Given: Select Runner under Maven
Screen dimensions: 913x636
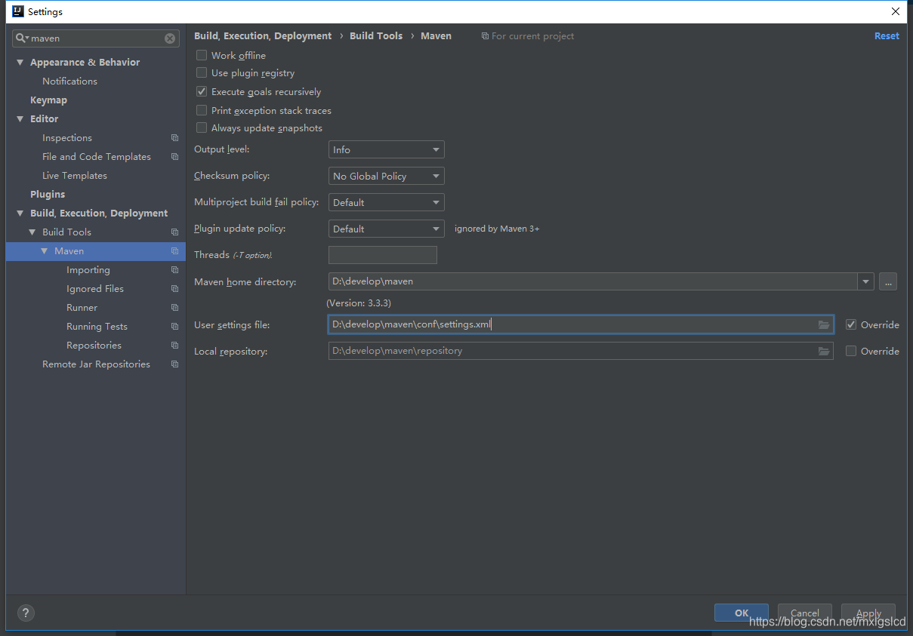Looking at the screenshot, I should pyautogui.click(x=82, y=308).
